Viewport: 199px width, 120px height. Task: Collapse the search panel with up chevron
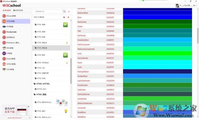click(69, 11)
